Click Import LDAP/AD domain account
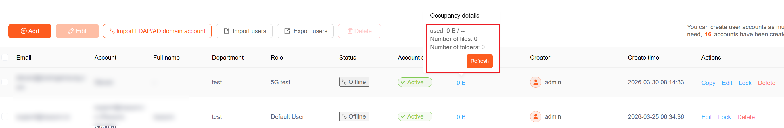Viewport: 784px width, 128px height. (157, 31)
